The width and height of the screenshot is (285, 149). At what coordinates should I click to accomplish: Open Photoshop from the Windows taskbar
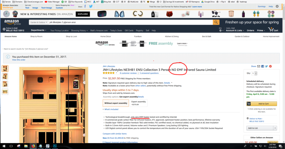[x=55, y=146]
